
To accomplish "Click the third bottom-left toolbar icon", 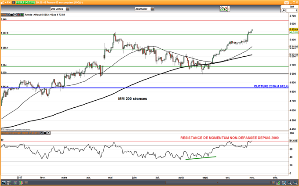I will pyautogui.click(x=15, y=182).
